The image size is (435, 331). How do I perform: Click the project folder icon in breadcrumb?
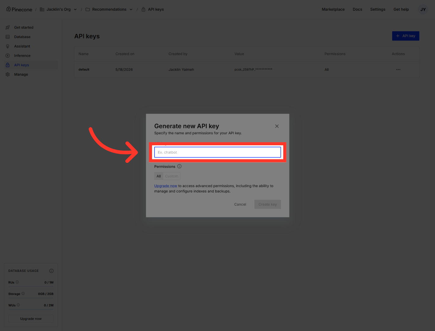pos(88,10)
